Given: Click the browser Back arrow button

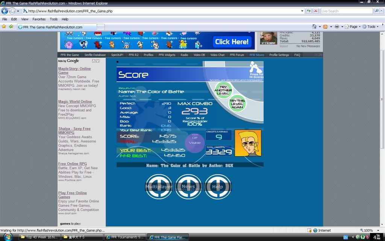Looking at the screenshot, I should click(5, 11).
